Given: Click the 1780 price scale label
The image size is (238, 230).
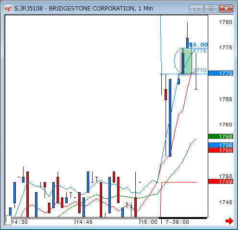Looking at the screenshot, I should pos(226,22).
